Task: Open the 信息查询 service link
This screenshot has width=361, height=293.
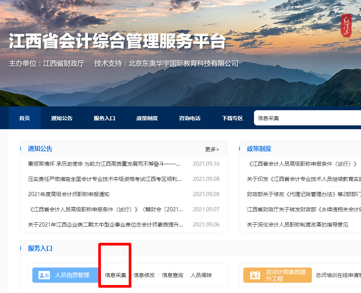Action: click(172, 274)
